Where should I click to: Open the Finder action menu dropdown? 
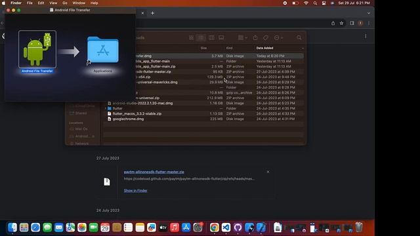(278, 38)
